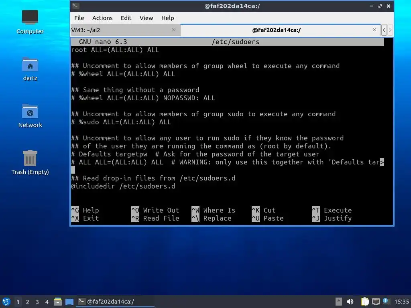Open the Actions menu
The image size is (411, 308).
[102, 18]
